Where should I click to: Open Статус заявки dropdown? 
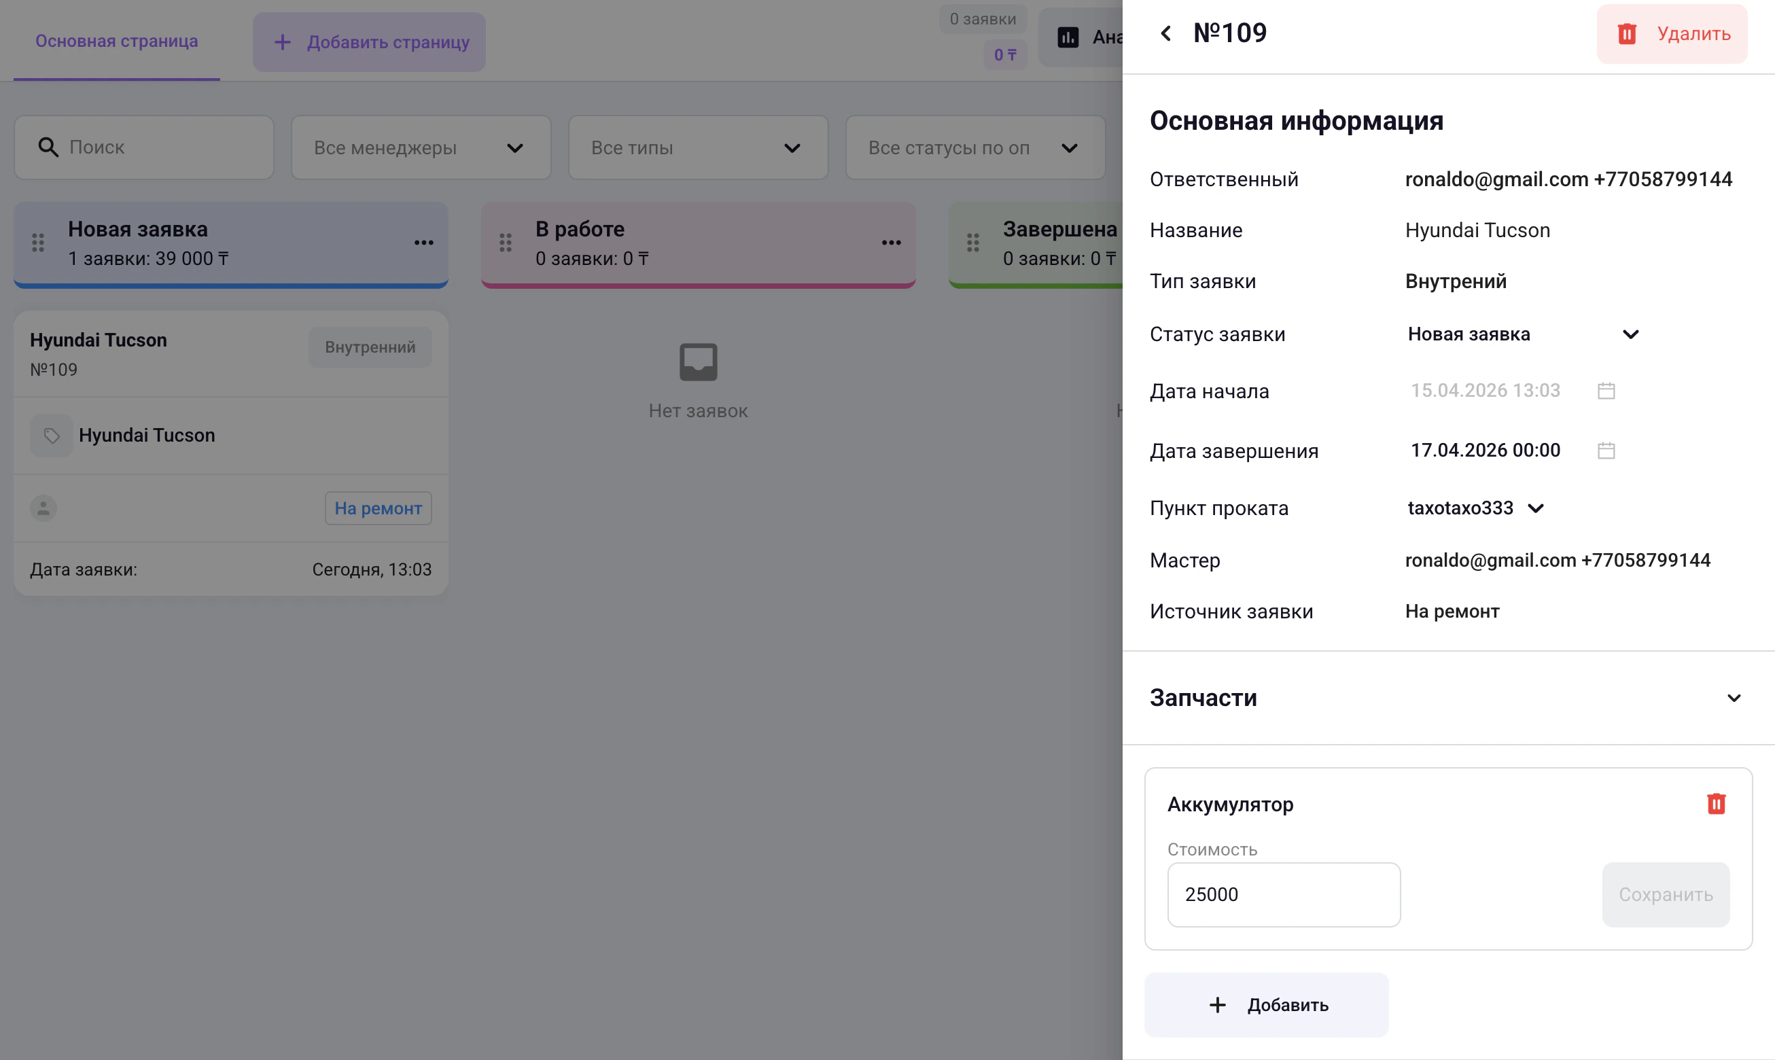click(1523, 334)
